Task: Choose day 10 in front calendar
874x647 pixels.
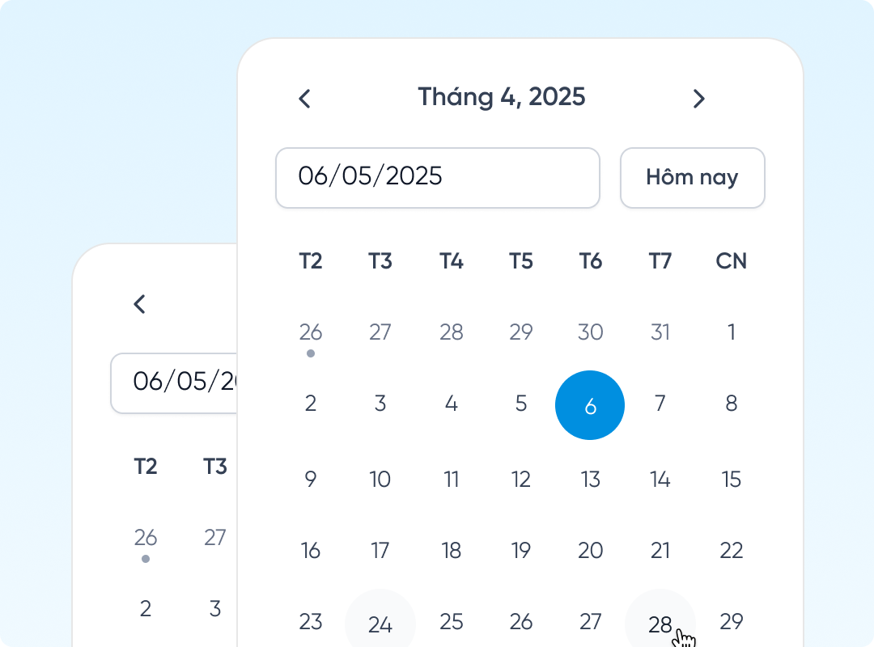Action: point(380,480)
